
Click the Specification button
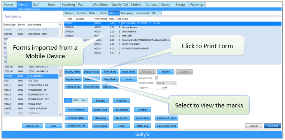[x=121, y=110]
